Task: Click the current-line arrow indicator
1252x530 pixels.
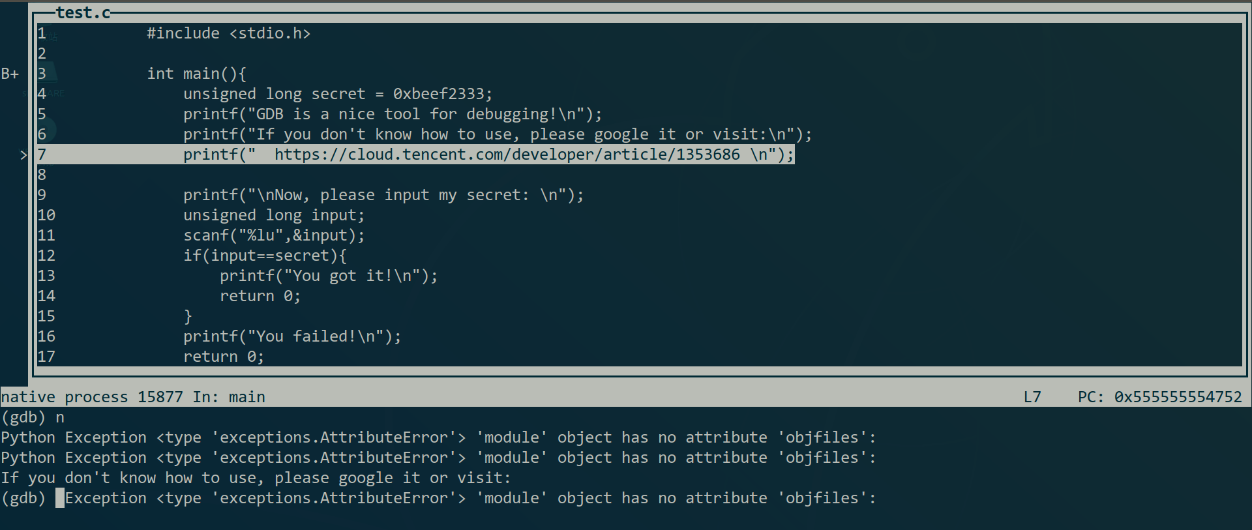Action: point(23,155)
